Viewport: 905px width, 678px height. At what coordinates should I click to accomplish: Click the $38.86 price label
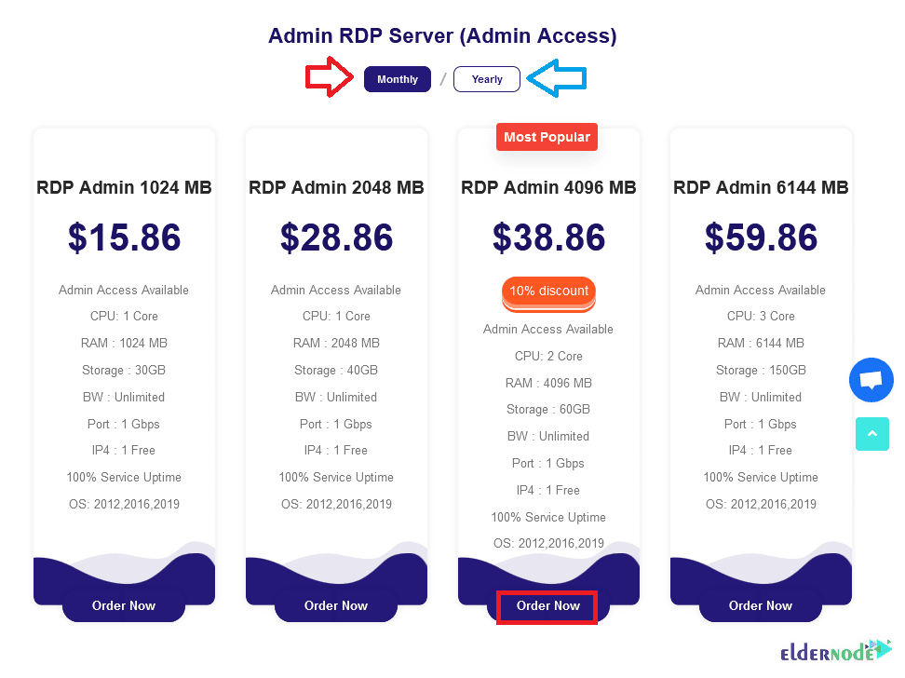(548, 237)
